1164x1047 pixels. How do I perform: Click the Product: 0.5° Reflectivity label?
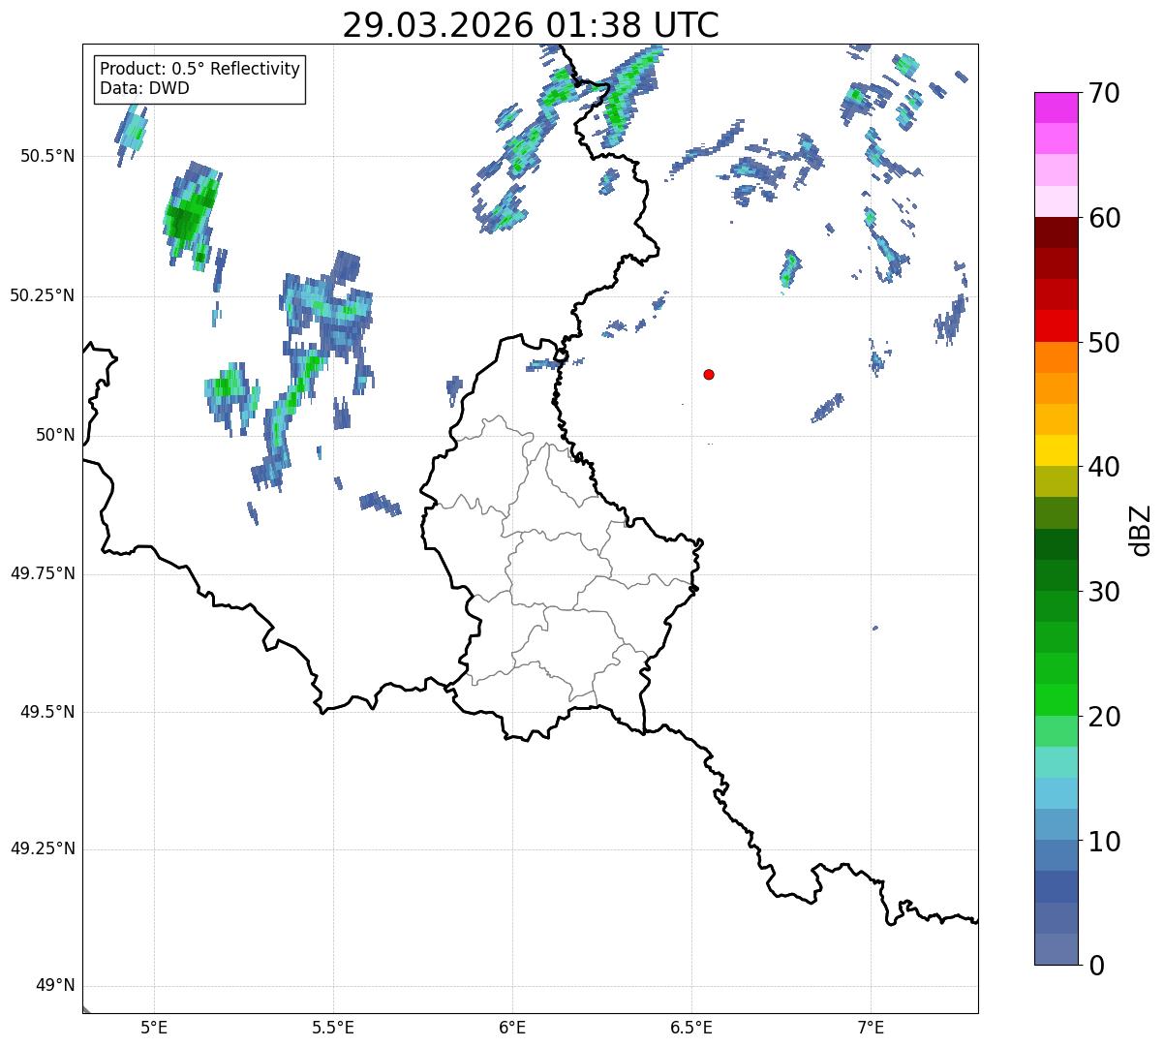coord(200,70)
